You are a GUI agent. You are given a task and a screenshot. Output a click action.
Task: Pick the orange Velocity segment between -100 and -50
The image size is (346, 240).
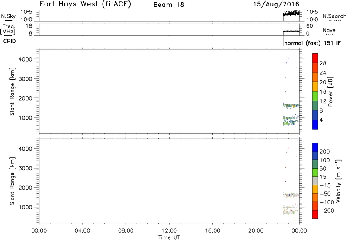tap(315, 198)
